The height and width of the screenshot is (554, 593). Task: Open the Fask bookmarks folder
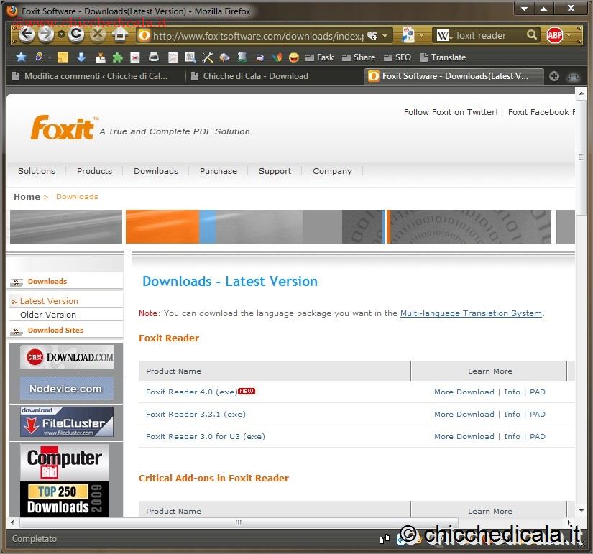tap(319, 57)
